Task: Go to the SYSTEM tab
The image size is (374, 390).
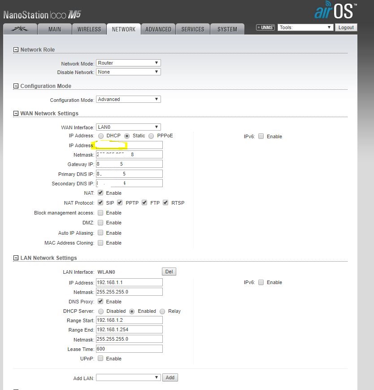Action: point(227,29)
